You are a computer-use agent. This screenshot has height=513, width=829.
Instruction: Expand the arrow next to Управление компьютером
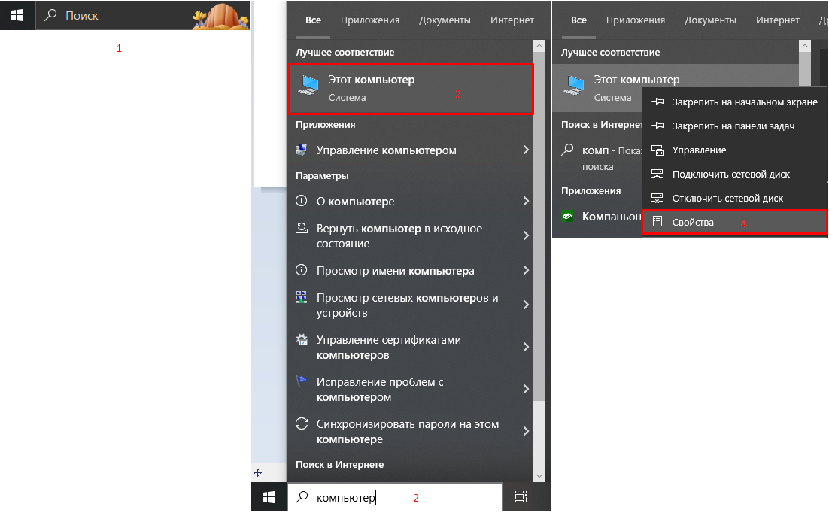[525, 150]
